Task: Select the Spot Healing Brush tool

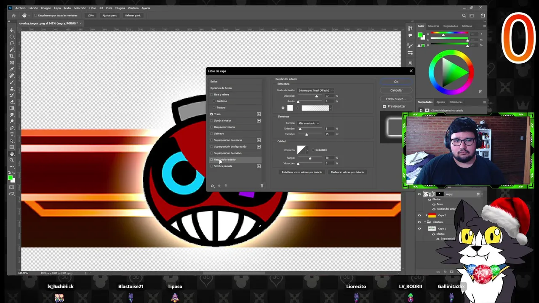Action: pos(12,76)
